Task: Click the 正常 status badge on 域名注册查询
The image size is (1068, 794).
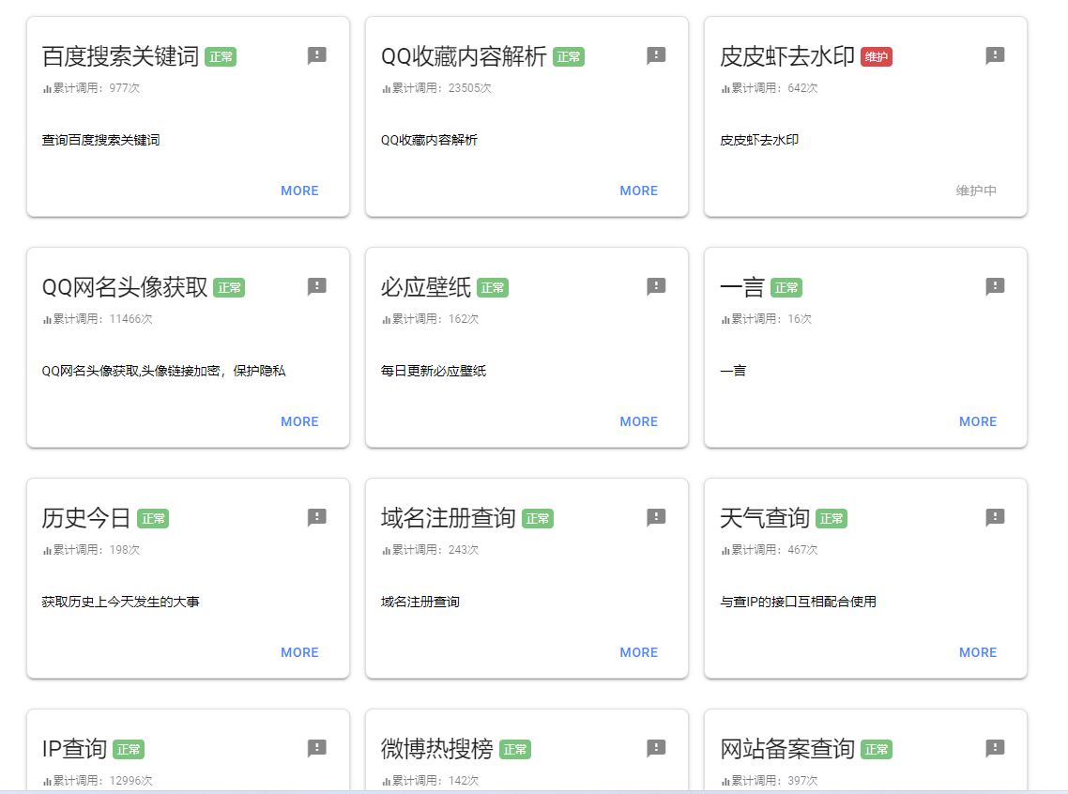Action: point(539,518)
